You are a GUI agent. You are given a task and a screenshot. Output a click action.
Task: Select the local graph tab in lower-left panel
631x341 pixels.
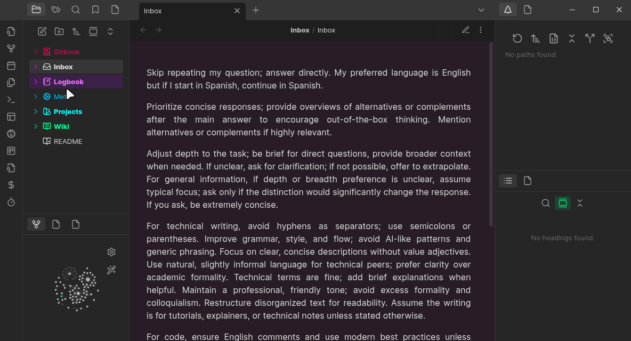pos(36,224)
